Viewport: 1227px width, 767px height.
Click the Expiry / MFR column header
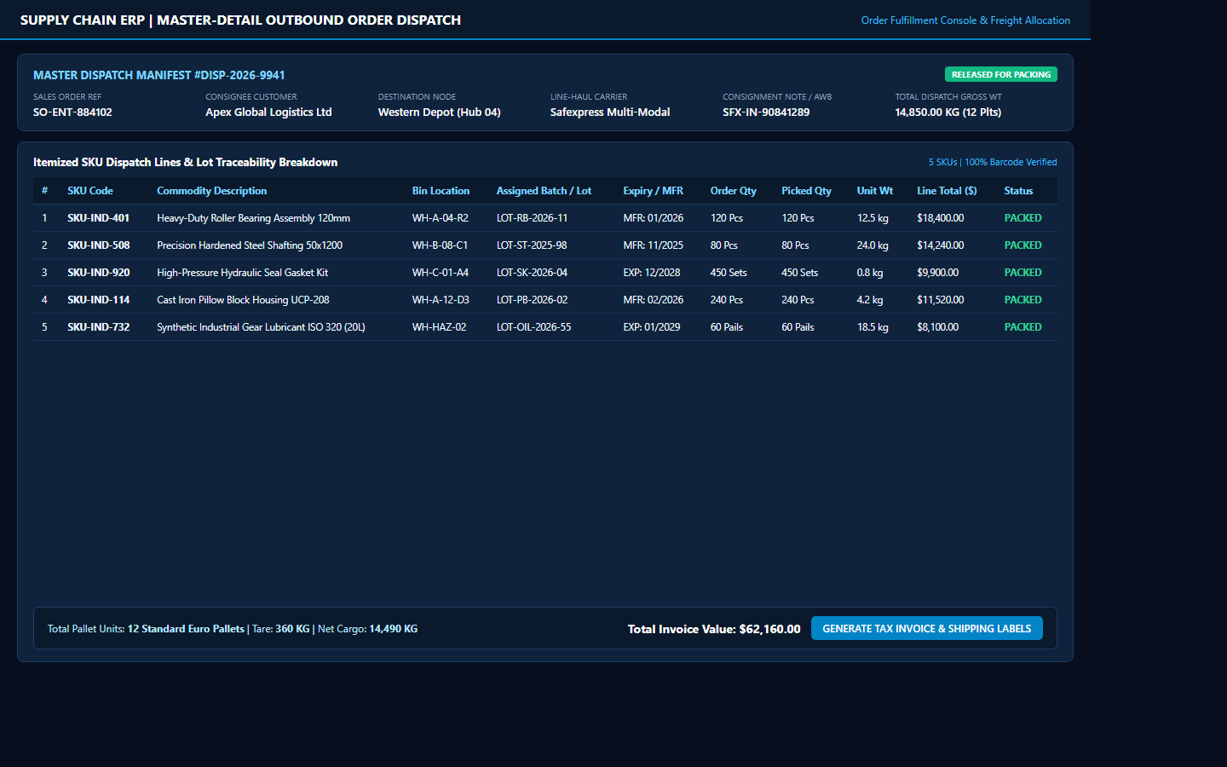click(x=653, y=191)
